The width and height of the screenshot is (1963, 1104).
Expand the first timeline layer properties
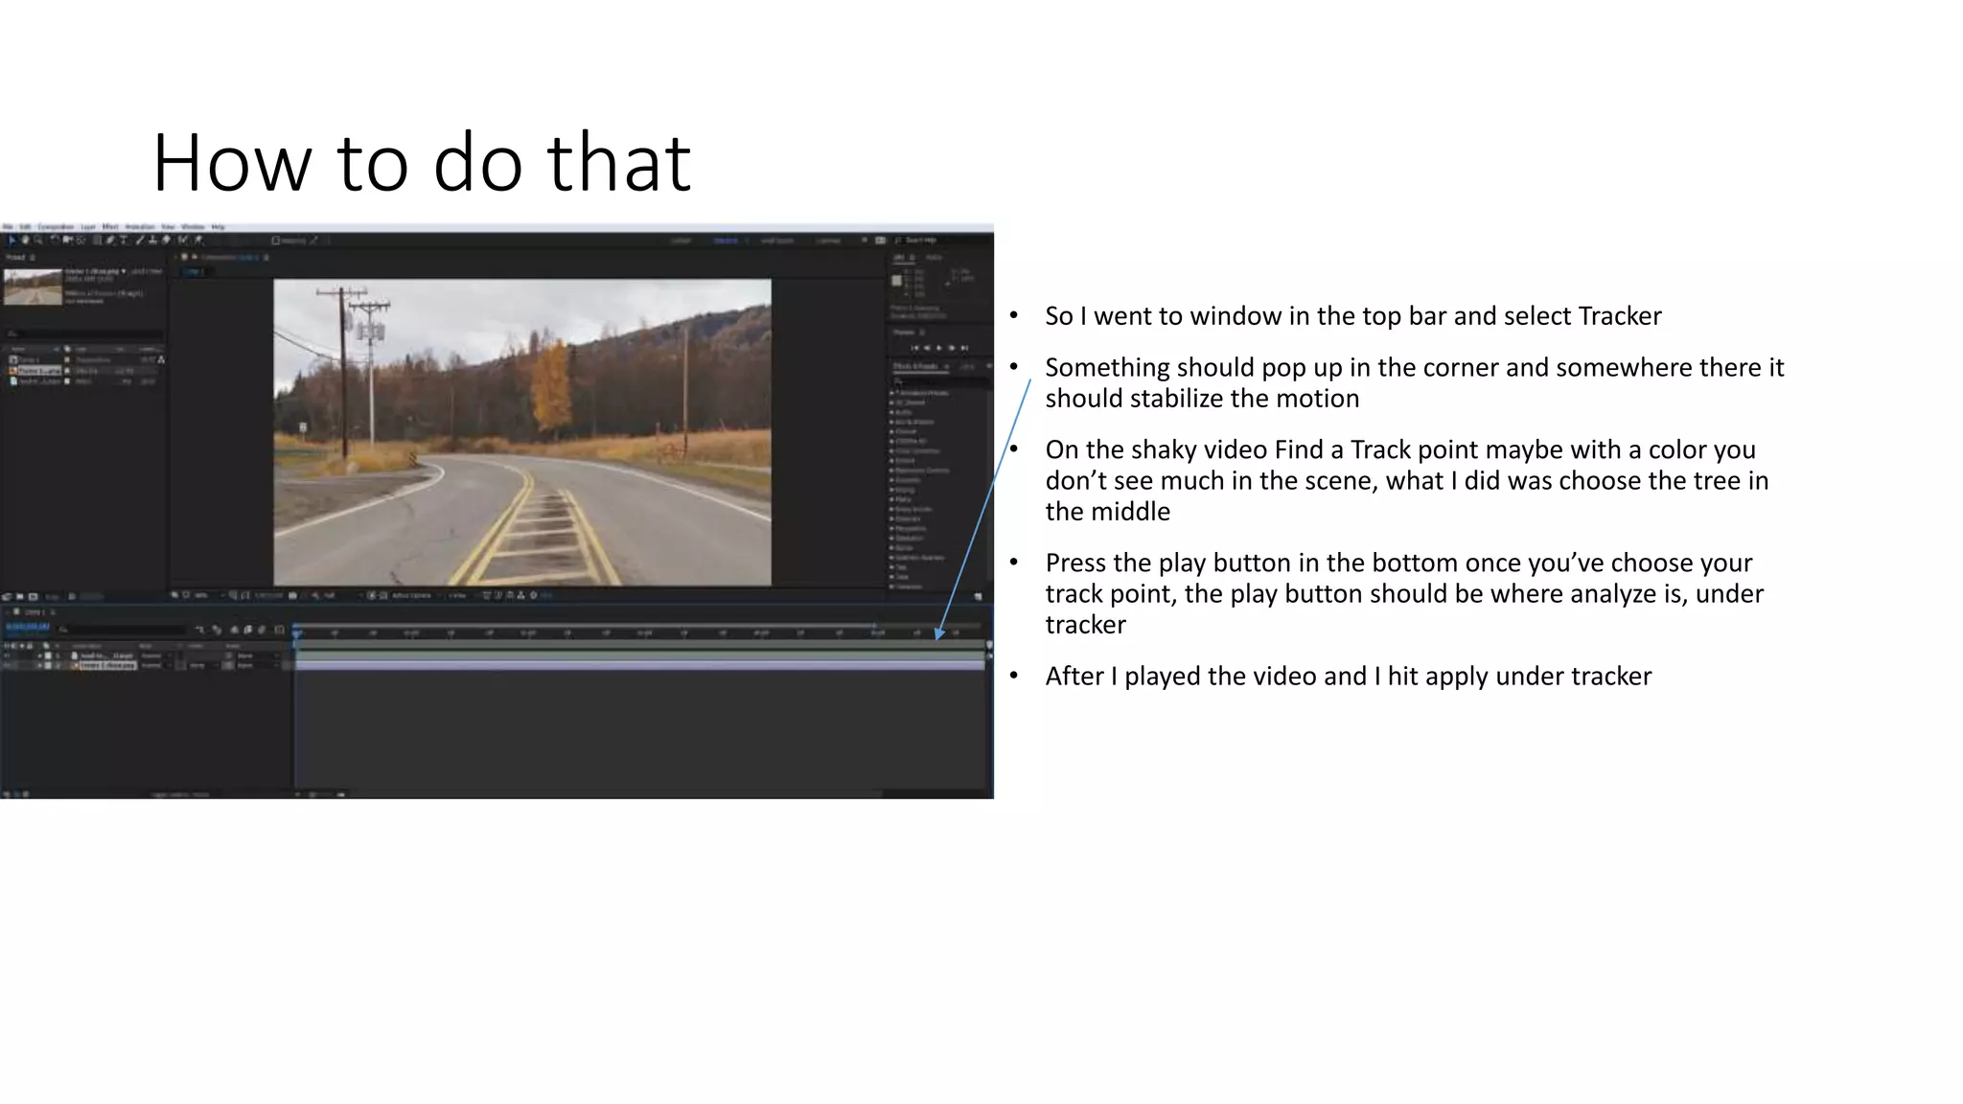click(x=39, y=655)
